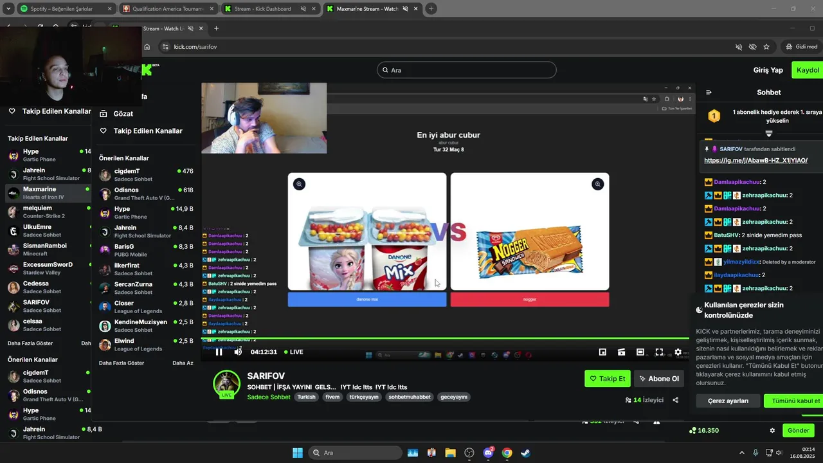Viewport: 823px width, 463px height.
Task: Click the microphone tray icon
Action: (755, 453)
